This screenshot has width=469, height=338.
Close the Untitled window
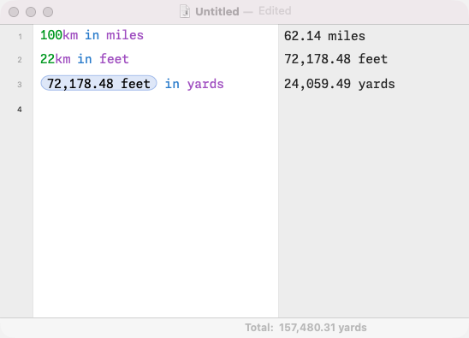pos(14,12)
